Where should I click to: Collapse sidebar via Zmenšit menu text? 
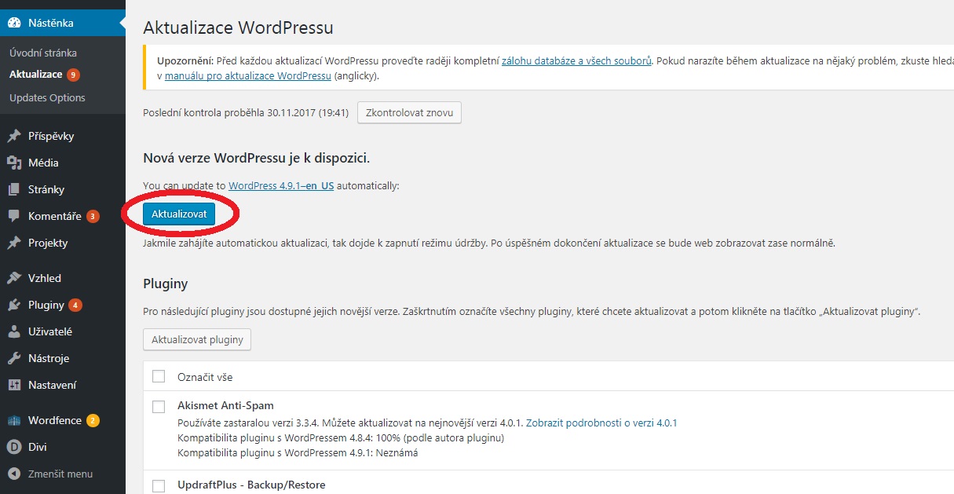(x=60, y=474)
